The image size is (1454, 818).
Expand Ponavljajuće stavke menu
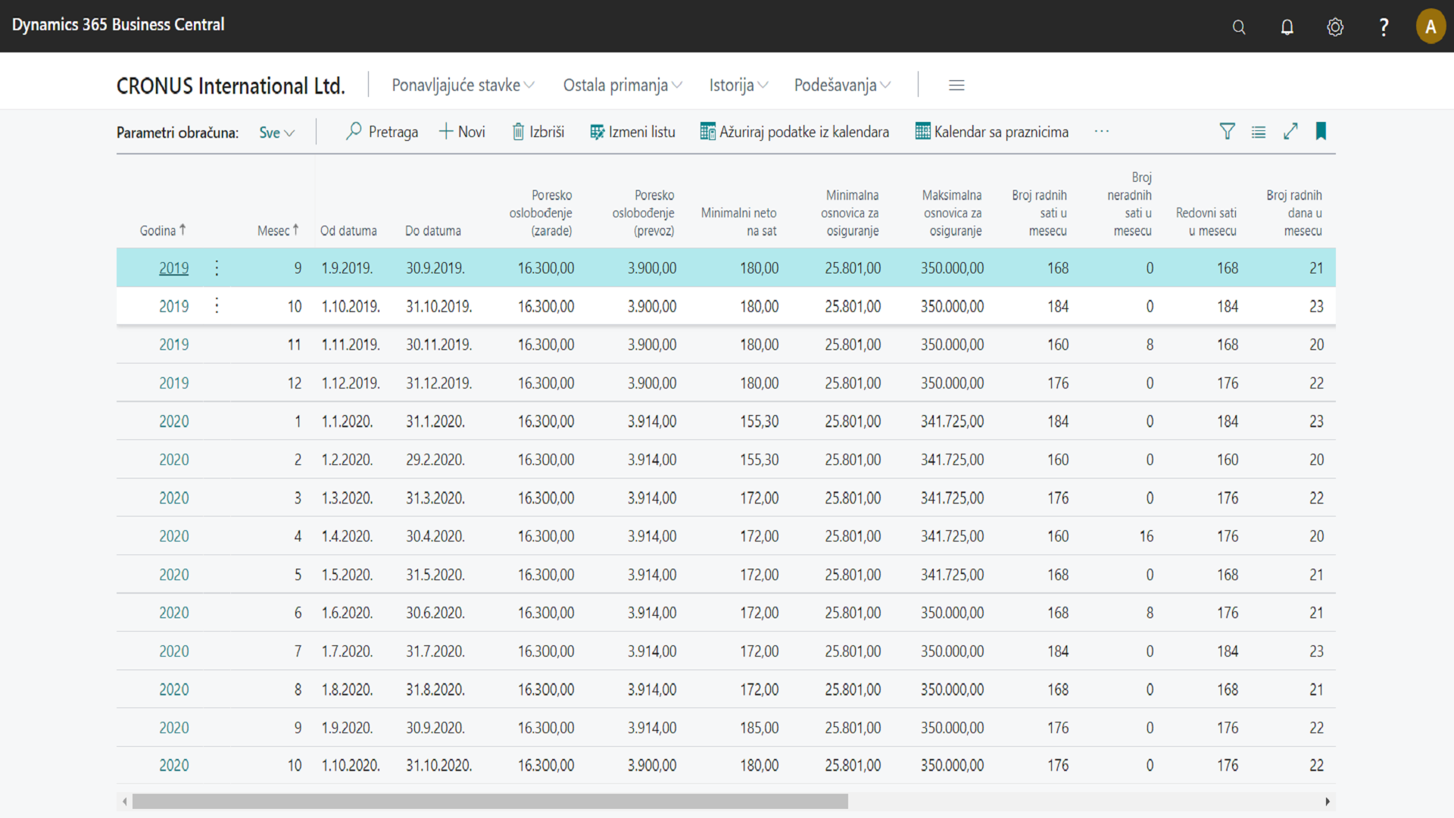[x=463, y=86]
